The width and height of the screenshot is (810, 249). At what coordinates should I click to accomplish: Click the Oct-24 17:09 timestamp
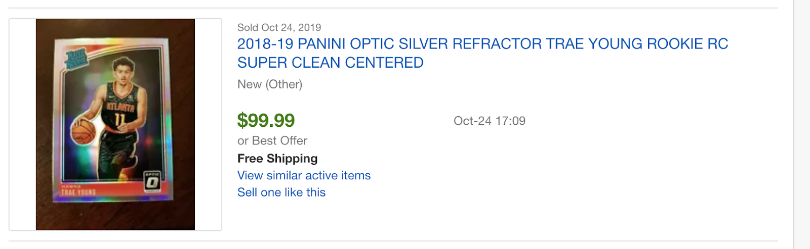pyautogui.click(x=489, y=121)
